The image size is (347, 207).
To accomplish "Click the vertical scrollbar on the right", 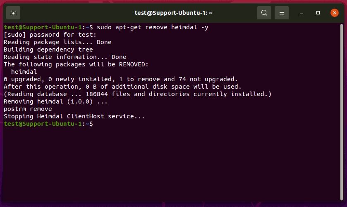I will click(x=342, y=112).
